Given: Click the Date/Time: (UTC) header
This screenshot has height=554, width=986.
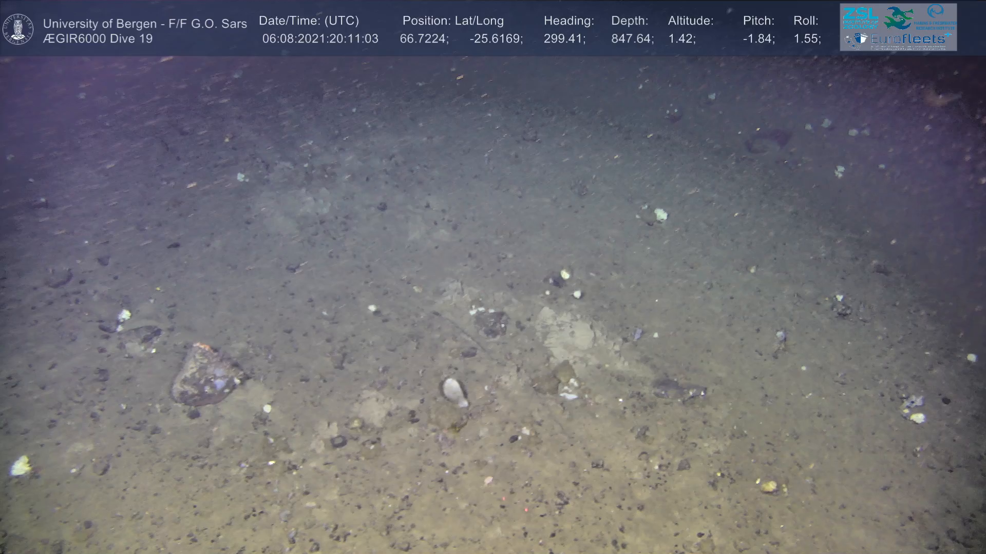Looking at the screenshot, I should pos(309,21).
